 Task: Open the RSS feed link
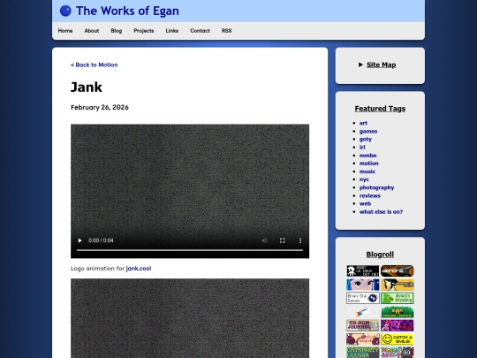(x=227, y=31)
